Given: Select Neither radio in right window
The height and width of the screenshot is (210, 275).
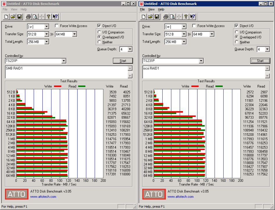Looking at the screenshot, I should (x=237, y=42).
